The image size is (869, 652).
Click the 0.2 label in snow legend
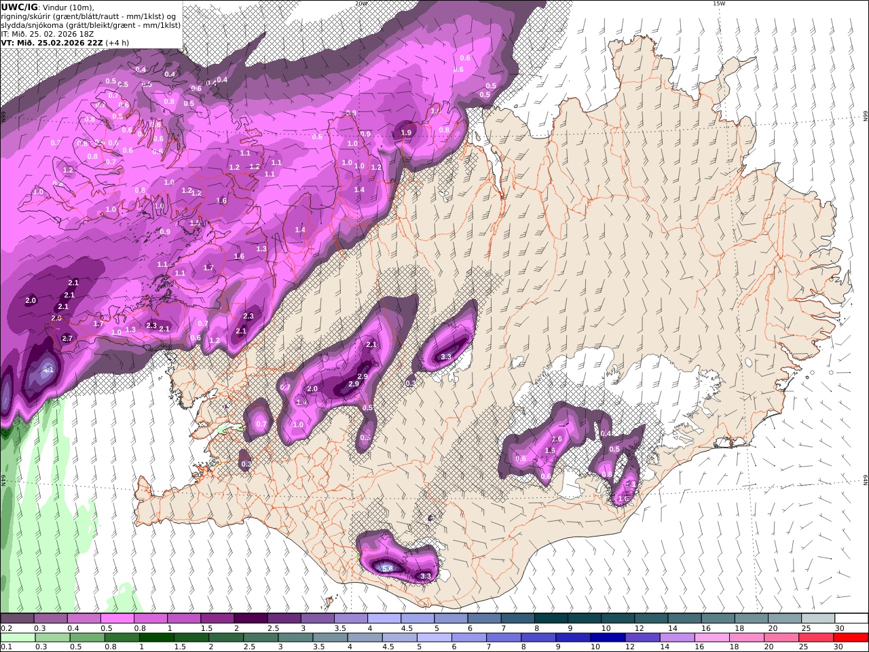tap(5, 628)
